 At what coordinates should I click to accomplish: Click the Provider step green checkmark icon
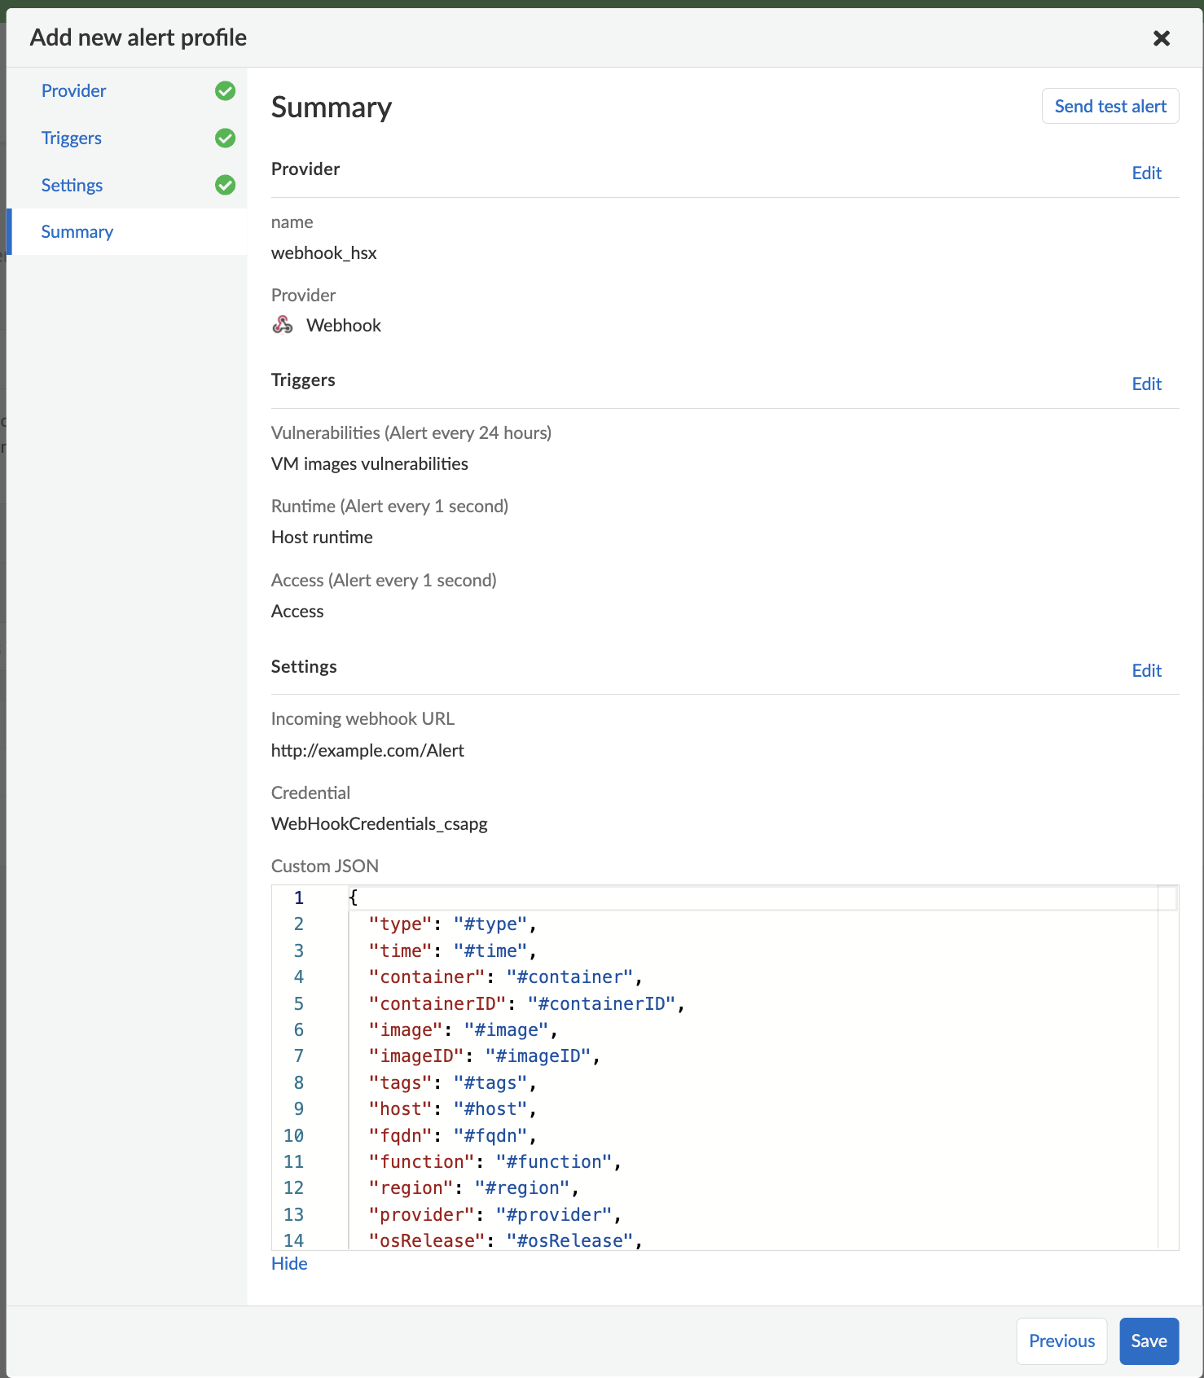tap(226, 91)
